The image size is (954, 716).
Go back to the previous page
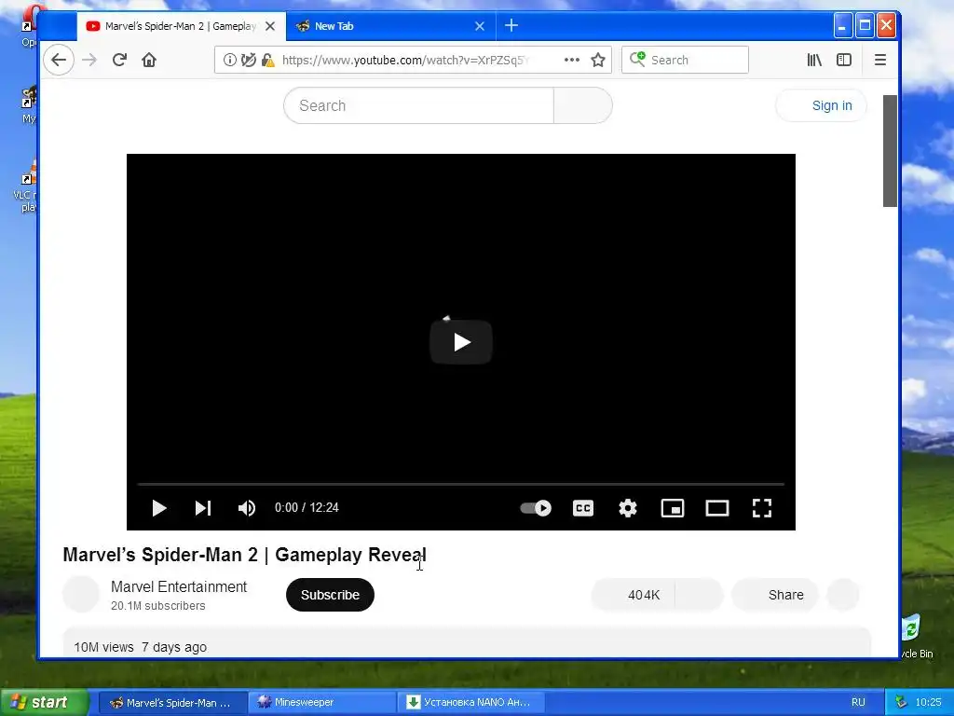pos(59,60)
